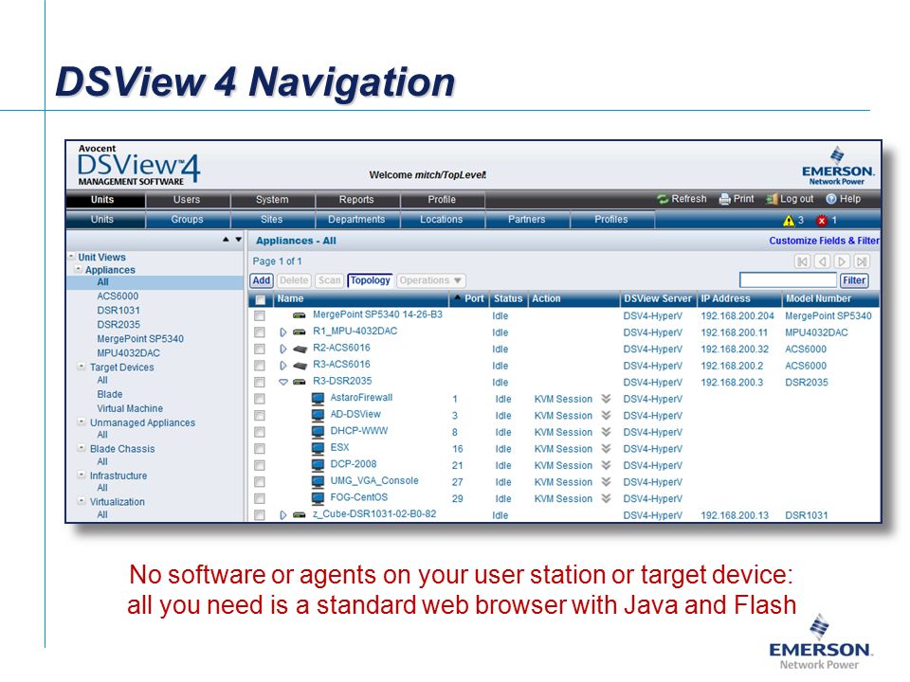Click the AstaroFirewall monitor icon

(318, 399)
